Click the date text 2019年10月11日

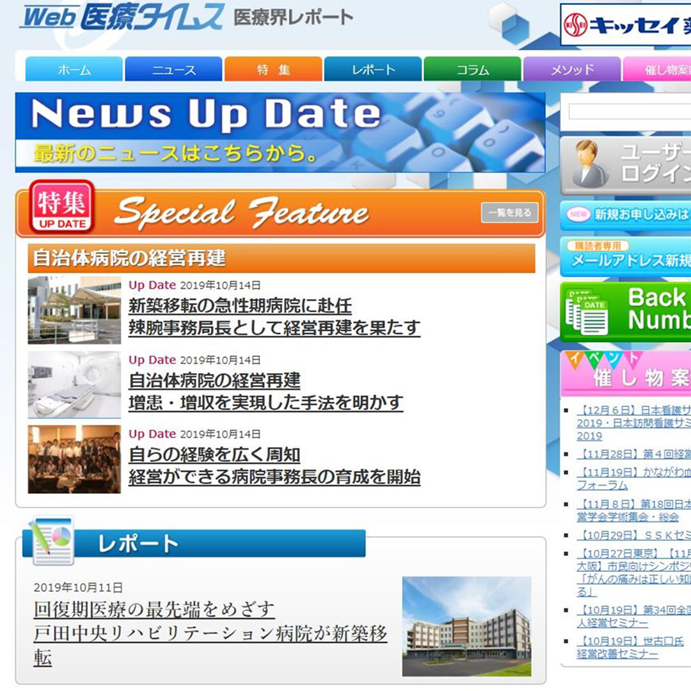pyautogui.click(x=78, y=587)
